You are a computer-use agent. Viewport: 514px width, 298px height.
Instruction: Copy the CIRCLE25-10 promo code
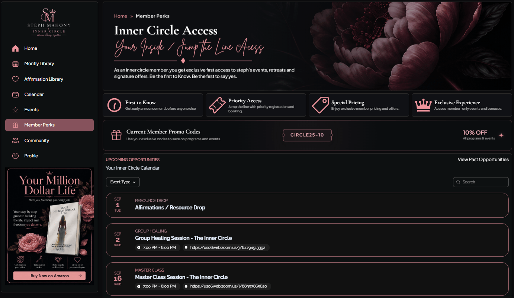[307, 135]
